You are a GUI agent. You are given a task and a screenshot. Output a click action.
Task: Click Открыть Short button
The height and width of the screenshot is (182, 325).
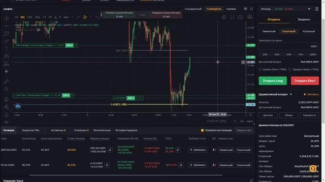[305, 81]
